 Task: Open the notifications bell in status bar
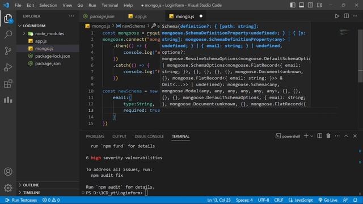(x=355, y=200)
